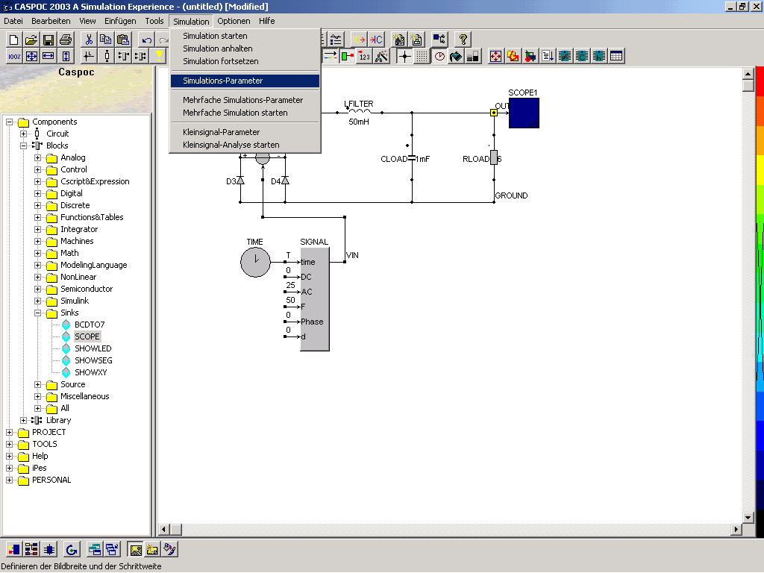The image size is (764, 573).
Task: Toggle the green block with red marker button
Action: point(347,56)
